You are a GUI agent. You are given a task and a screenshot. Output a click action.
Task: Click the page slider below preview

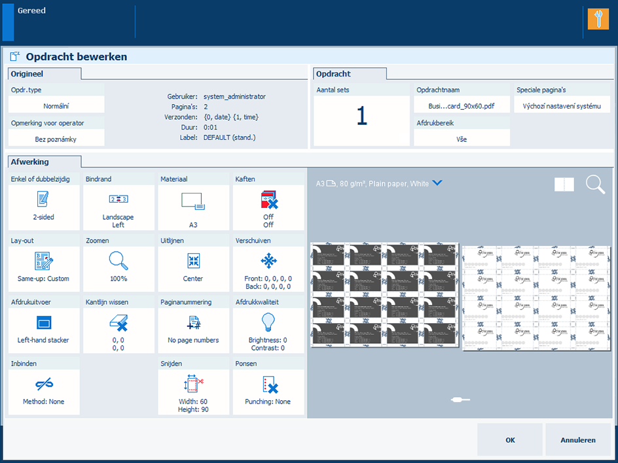point(460,399)
